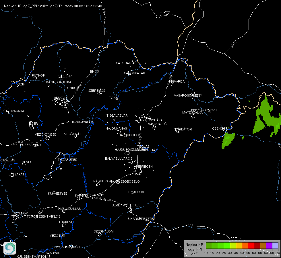Select the NYÍREGYHÁZA city label

(x=152, y=120)
